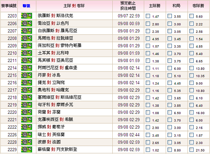Click the league icon for match 2210

click(x=26, y=53)
